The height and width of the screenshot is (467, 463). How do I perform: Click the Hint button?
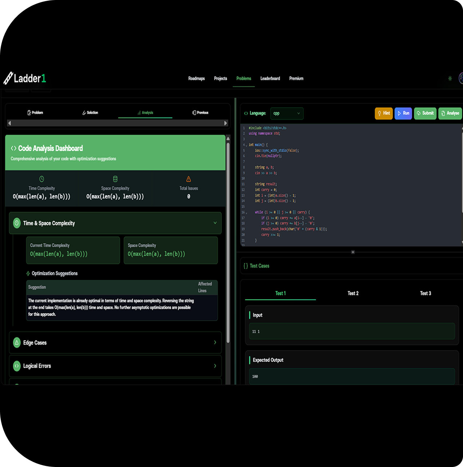tap(384, 113)
